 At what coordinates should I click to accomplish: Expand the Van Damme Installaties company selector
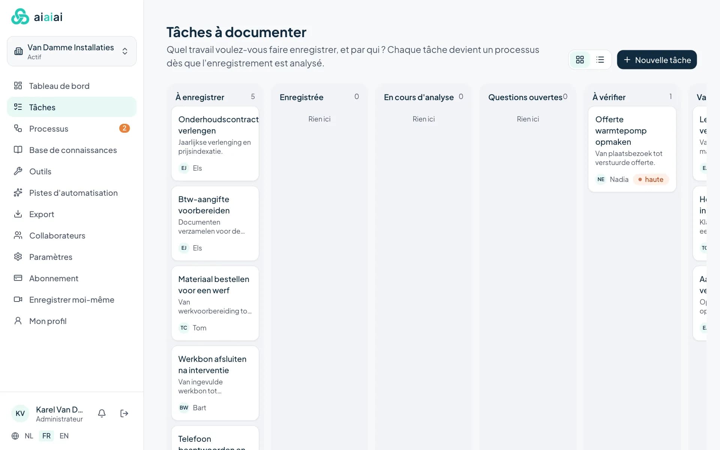[72, 51]
